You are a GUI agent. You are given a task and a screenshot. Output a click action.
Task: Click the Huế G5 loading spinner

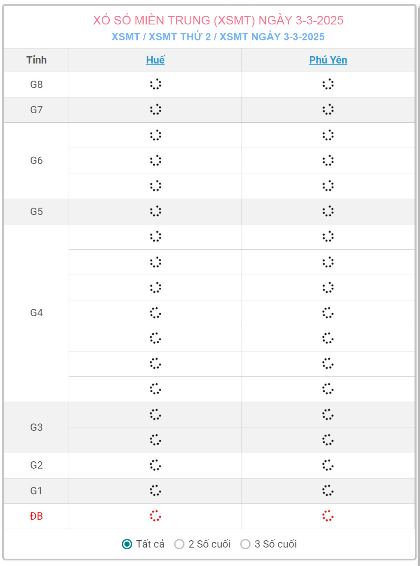point(155,211)
